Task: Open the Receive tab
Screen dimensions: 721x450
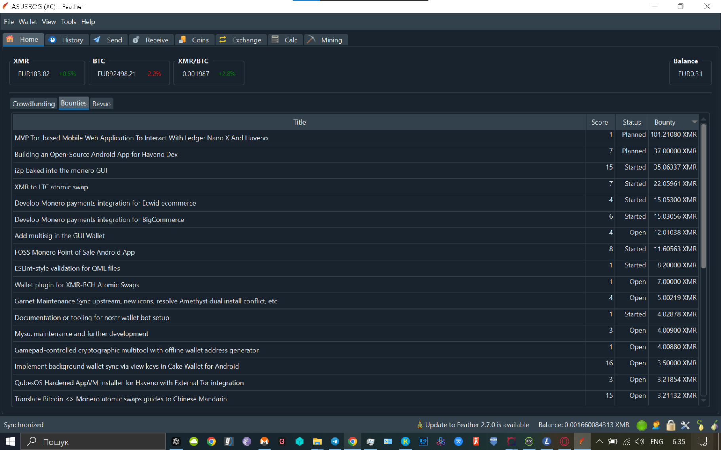Action: point(151,40)
